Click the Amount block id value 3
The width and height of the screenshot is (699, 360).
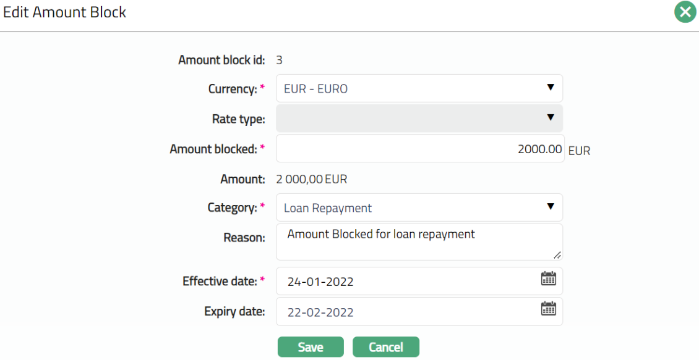[x=280, y=60]
